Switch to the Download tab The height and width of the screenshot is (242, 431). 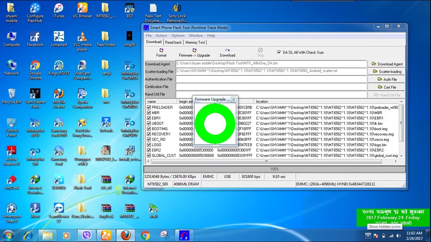tap(154, 42)
